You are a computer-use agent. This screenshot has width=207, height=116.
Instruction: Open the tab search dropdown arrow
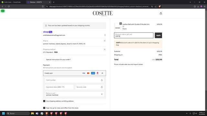(190, 2)
